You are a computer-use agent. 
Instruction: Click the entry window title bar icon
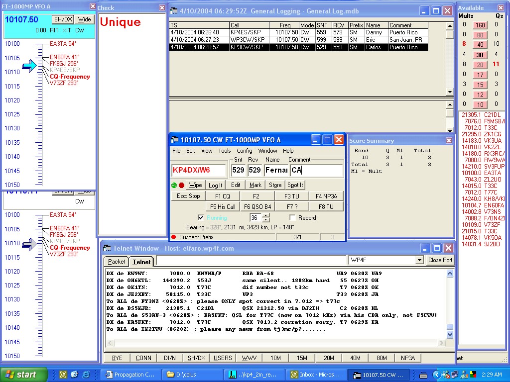tap(175, 140)
